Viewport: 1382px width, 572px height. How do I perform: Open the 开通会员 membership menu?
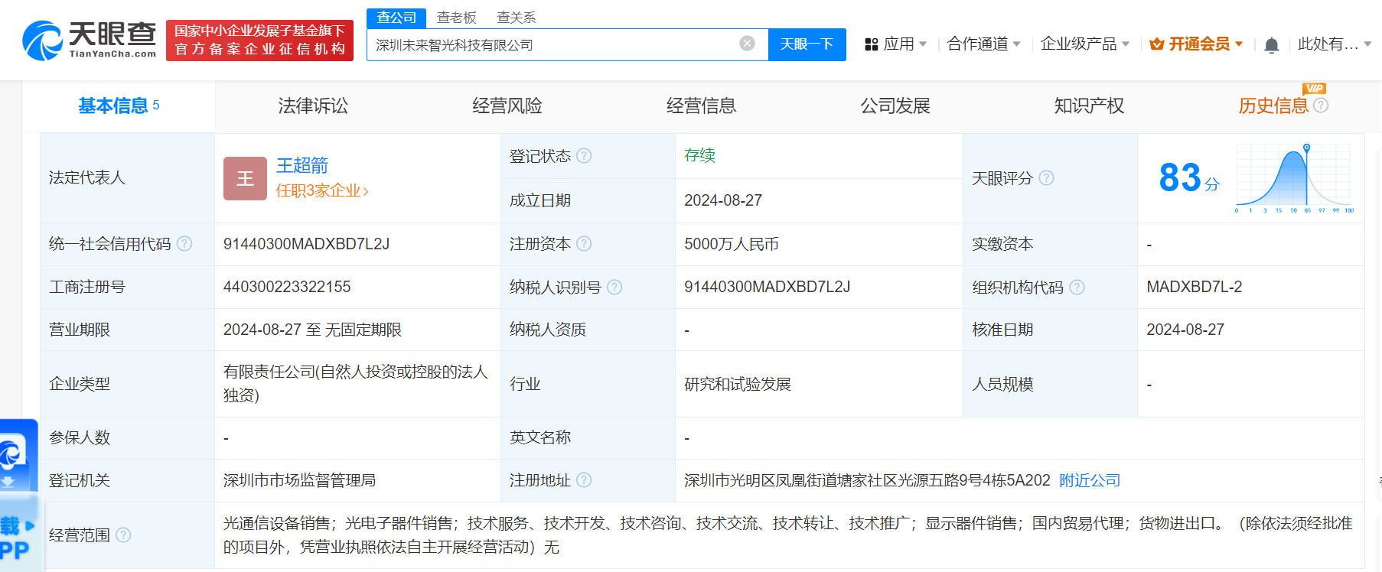1196,44
